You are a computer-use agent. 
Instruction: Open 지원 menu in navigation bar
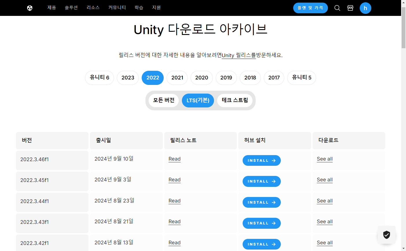click(156, 8)
